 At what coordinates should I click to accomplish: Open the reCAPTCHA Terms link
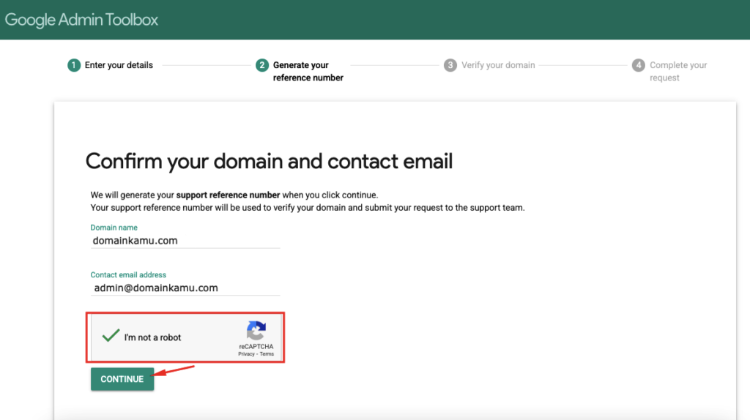267,354
